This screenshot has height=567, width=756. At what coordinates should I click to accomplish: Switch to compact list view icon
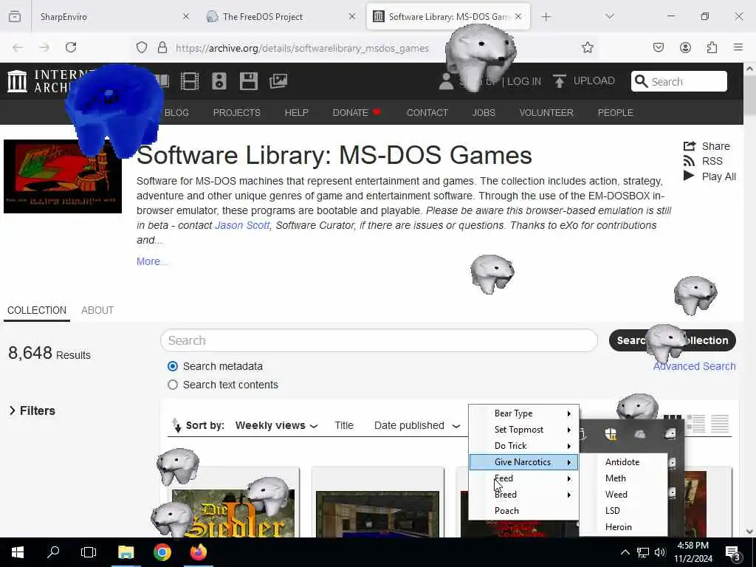(719, 424)
